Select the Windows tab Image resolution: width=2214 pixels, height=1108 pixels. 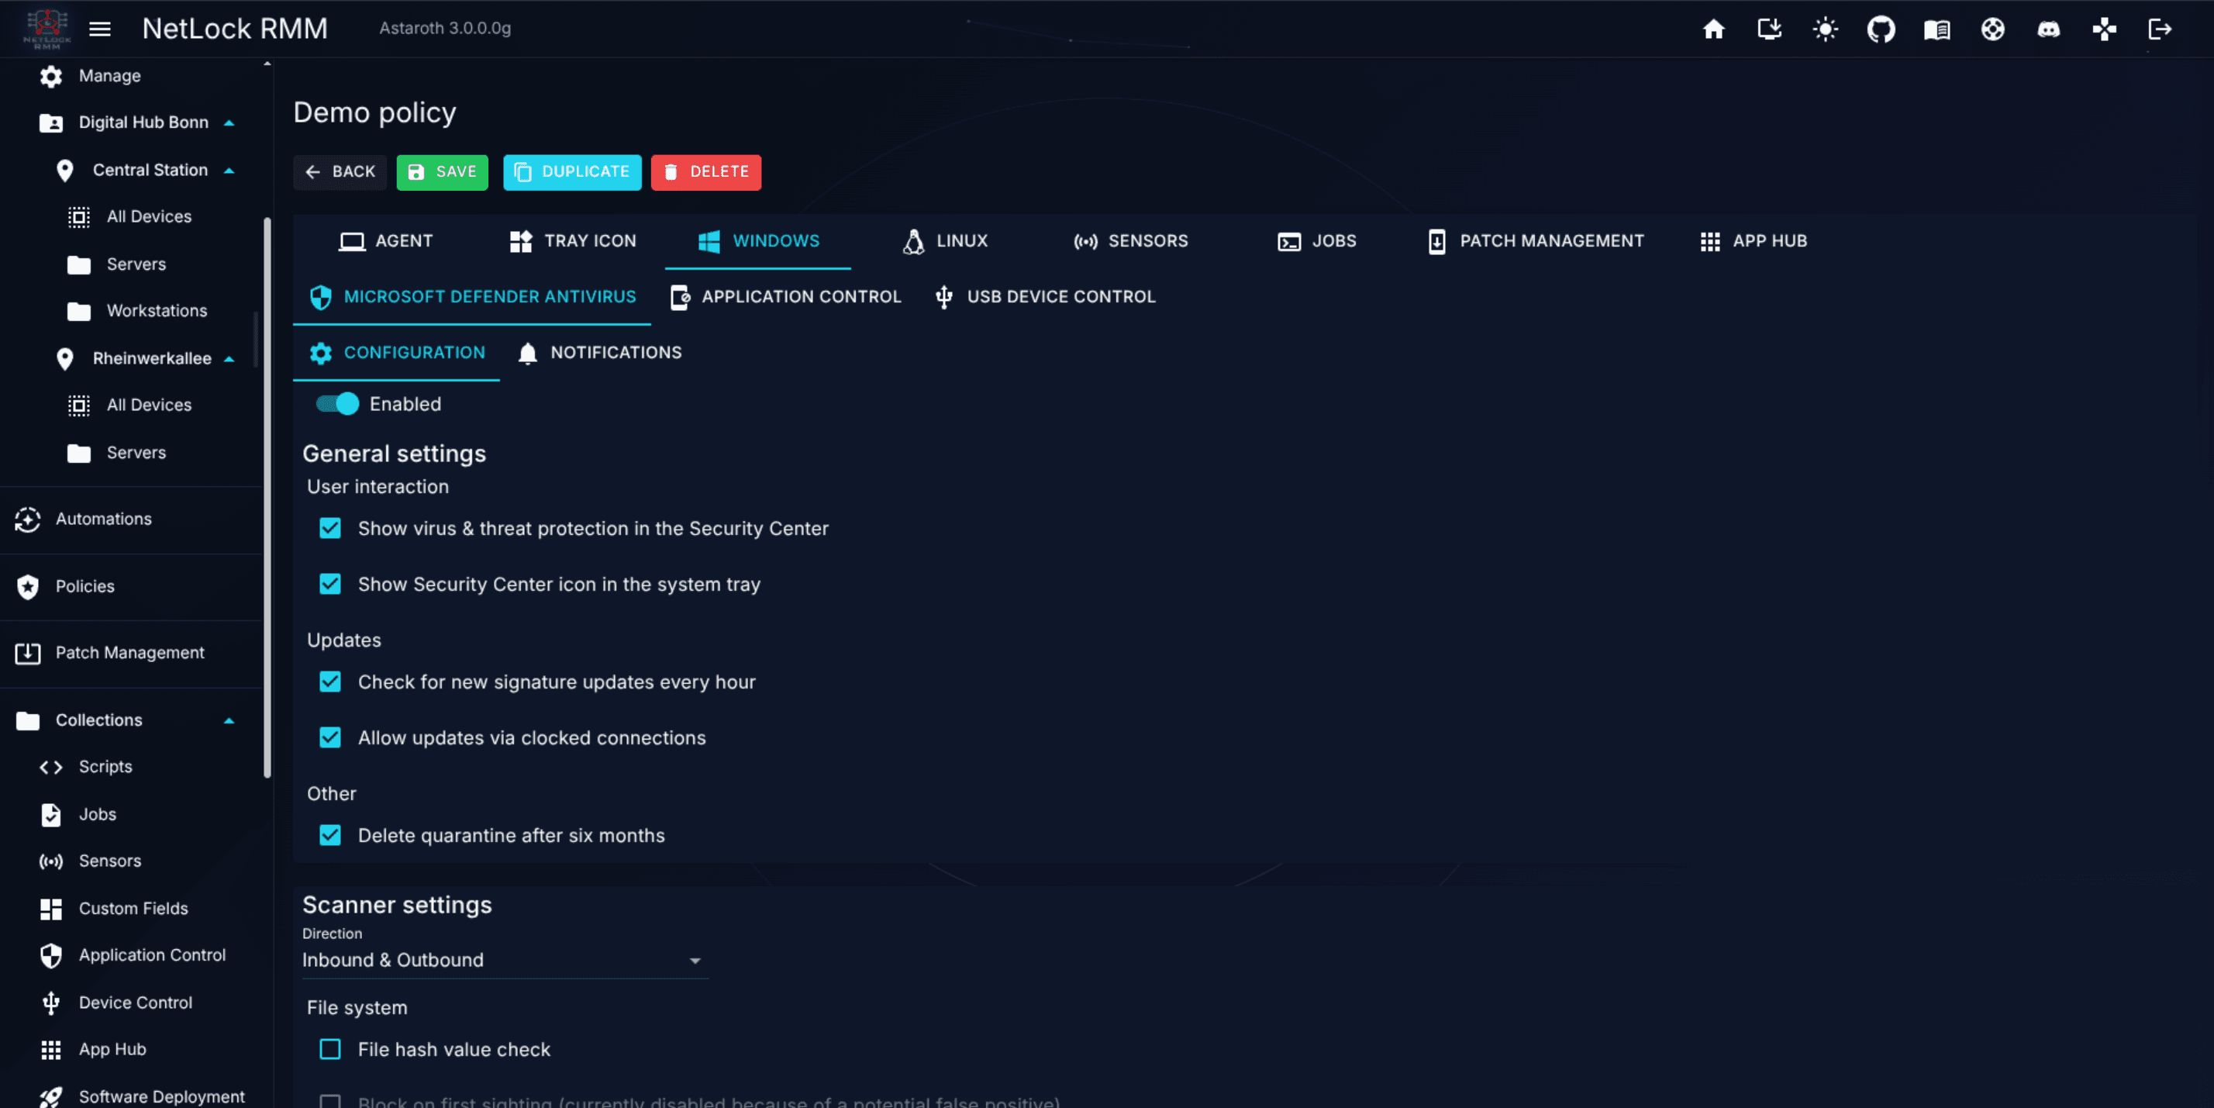[758, 242]
